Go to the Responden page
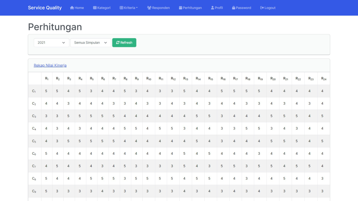Screen dimensions: 358x201 tap(159, 8)
